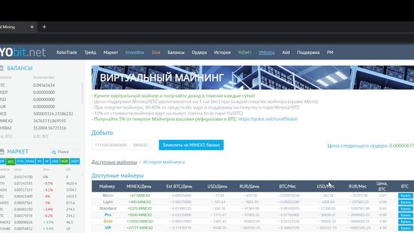The width and height of the screenshot is (414, 233).
Task: Click balance value 312004.56725516
Action: [x=50, y=128]
